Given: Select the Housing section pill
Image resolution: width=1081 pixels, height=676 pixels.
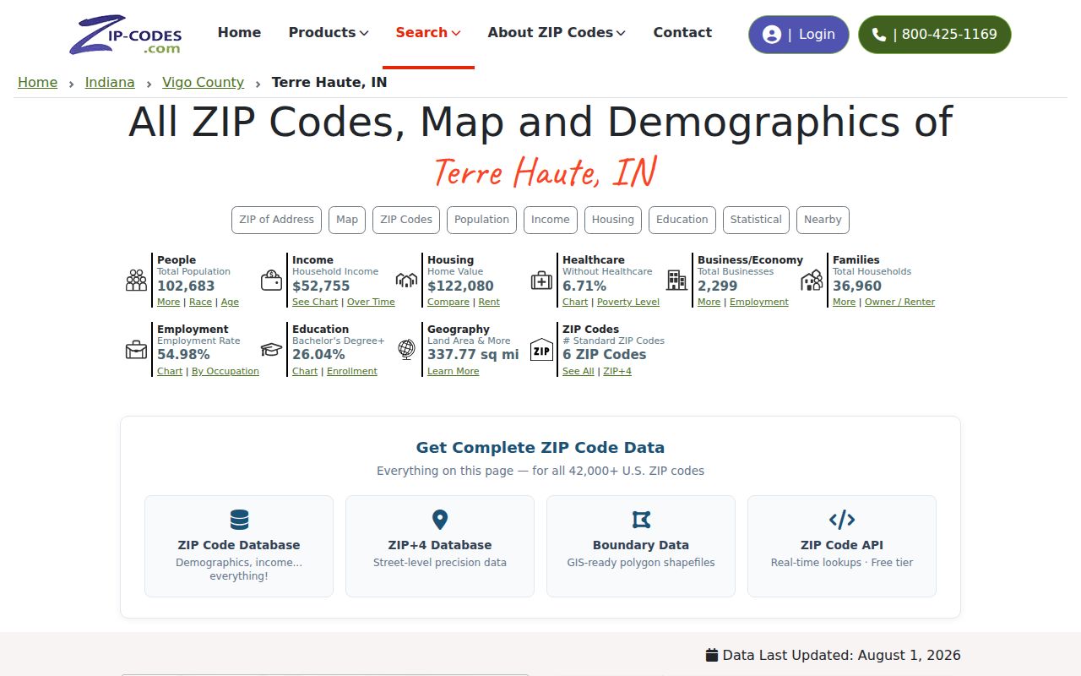Looking at the screenshot, I should point(613,220).
